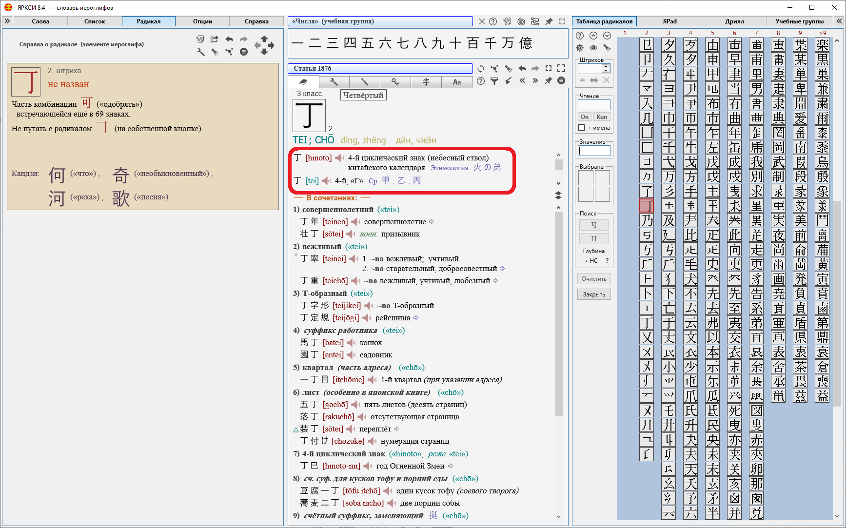The image size is (846, 528).
Task: Click the radical panel wrench icon
Action: pyautogui.click(x=200, y=52)
